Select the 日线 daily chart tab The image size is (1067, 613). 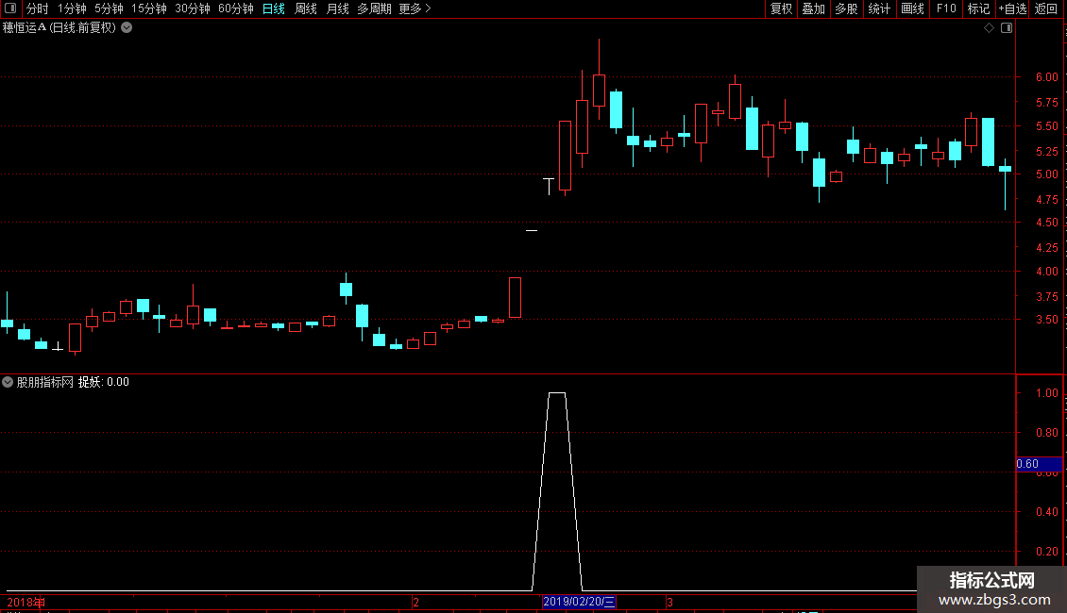pyautogui.click(x=274, y=8)
